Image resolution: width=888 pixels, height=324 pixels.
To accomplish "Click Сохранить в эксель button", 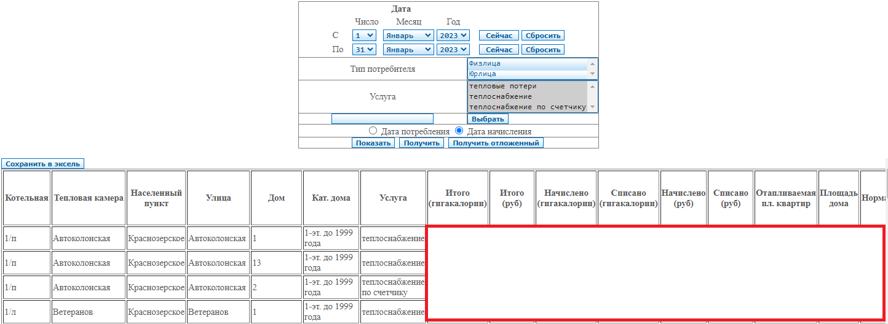I will click(42, 164).
